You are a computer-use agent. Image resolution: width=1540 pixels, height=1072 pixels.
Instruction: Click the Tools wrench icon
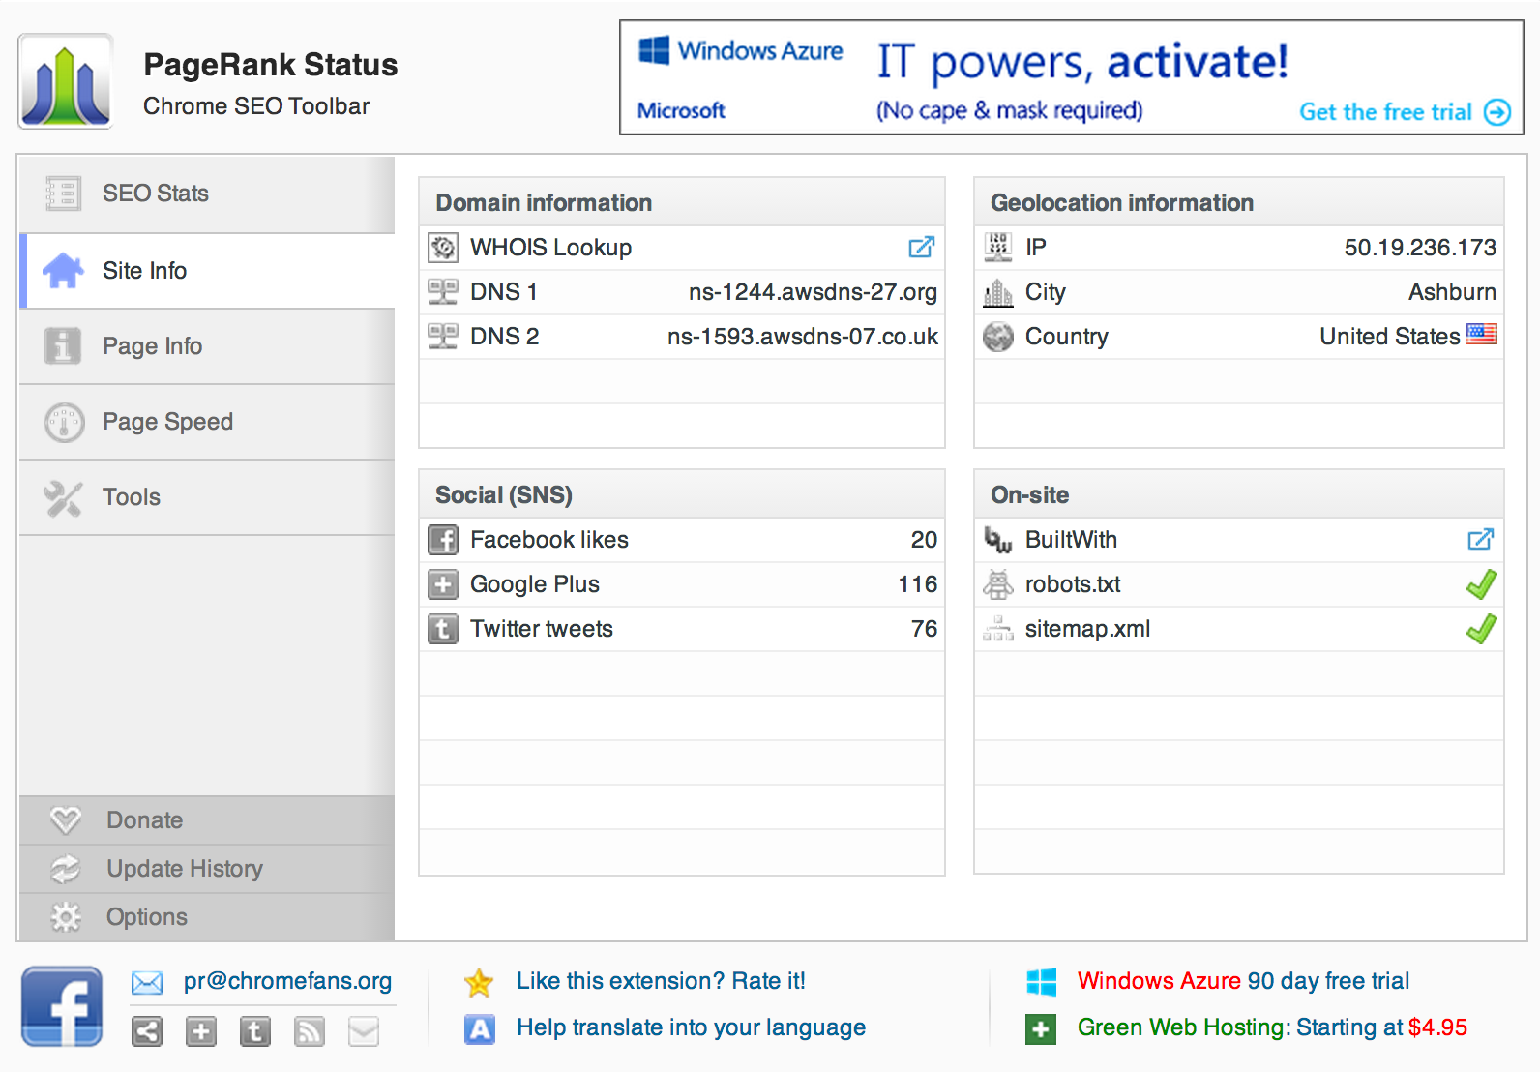[63, 497]
